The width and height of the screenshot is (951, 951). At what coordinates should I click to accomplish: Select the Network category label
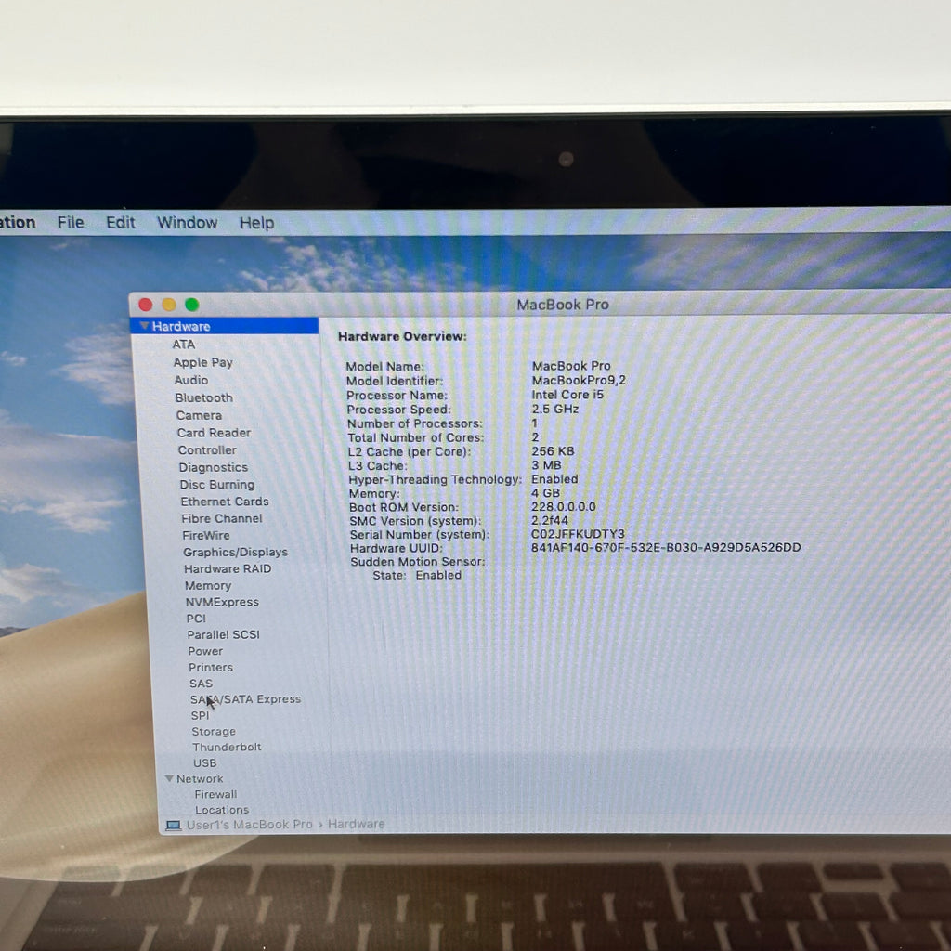pyautogui.click(x=200, y=779)
